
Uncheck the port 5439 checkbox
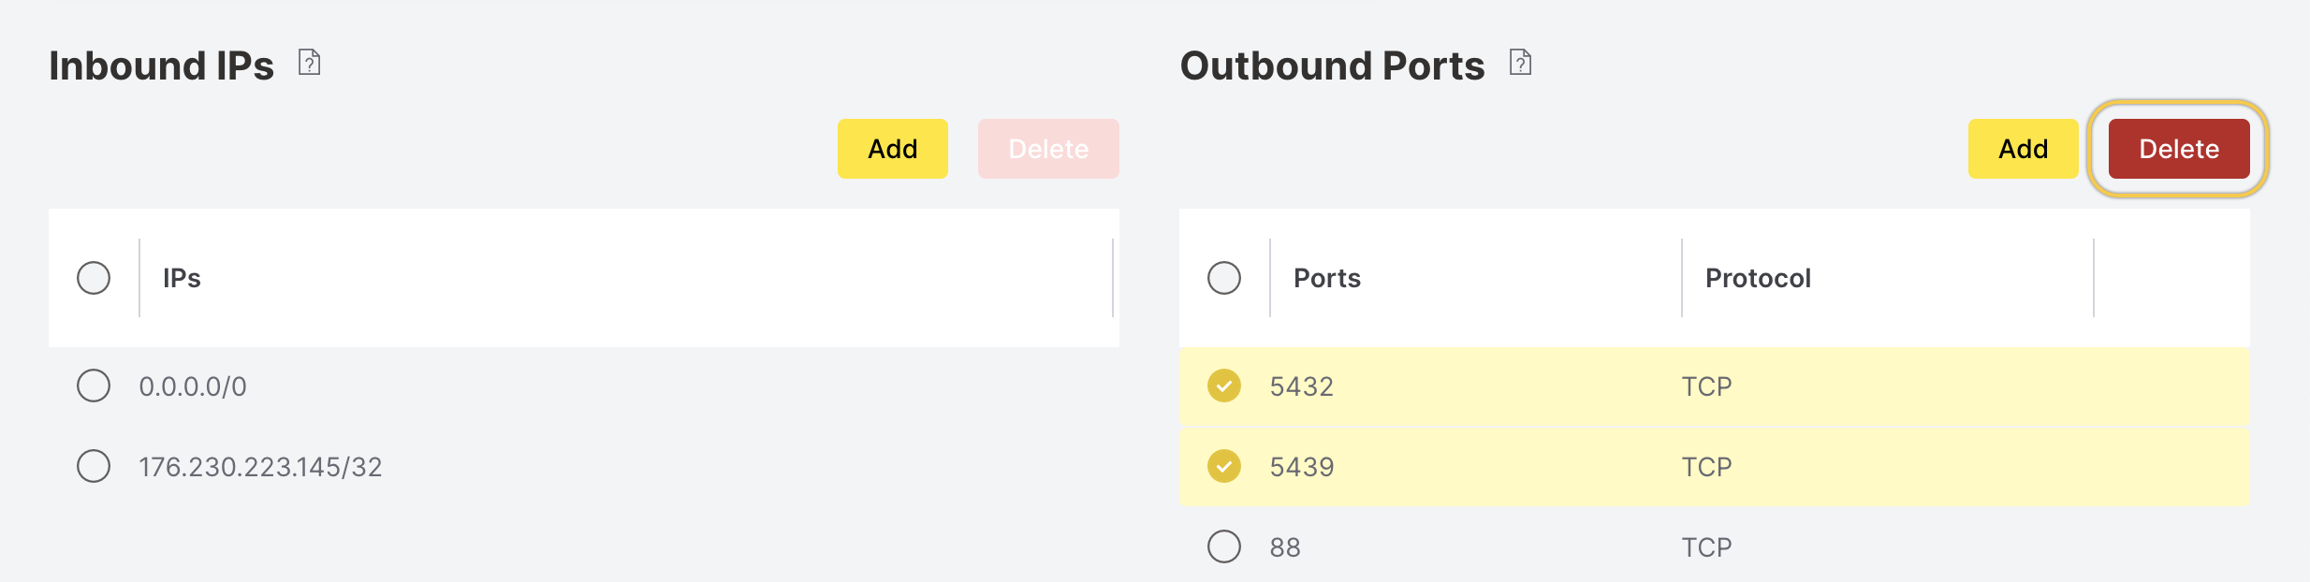[1224, 466]
